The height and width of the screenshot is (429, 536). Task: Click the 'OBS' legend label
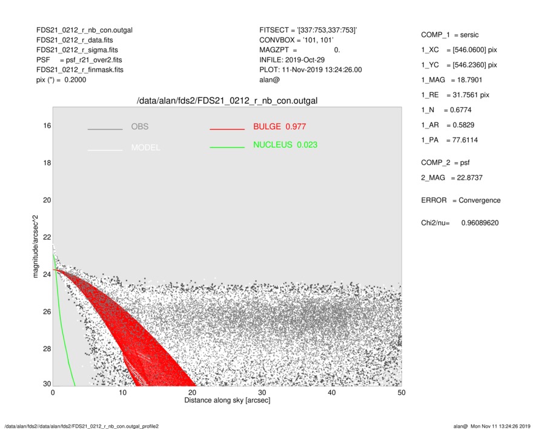click(140, 127)
